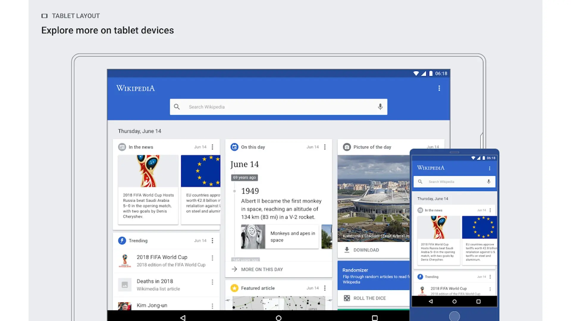Focus the tablet Search Wikipedia field

coord(278,107)
